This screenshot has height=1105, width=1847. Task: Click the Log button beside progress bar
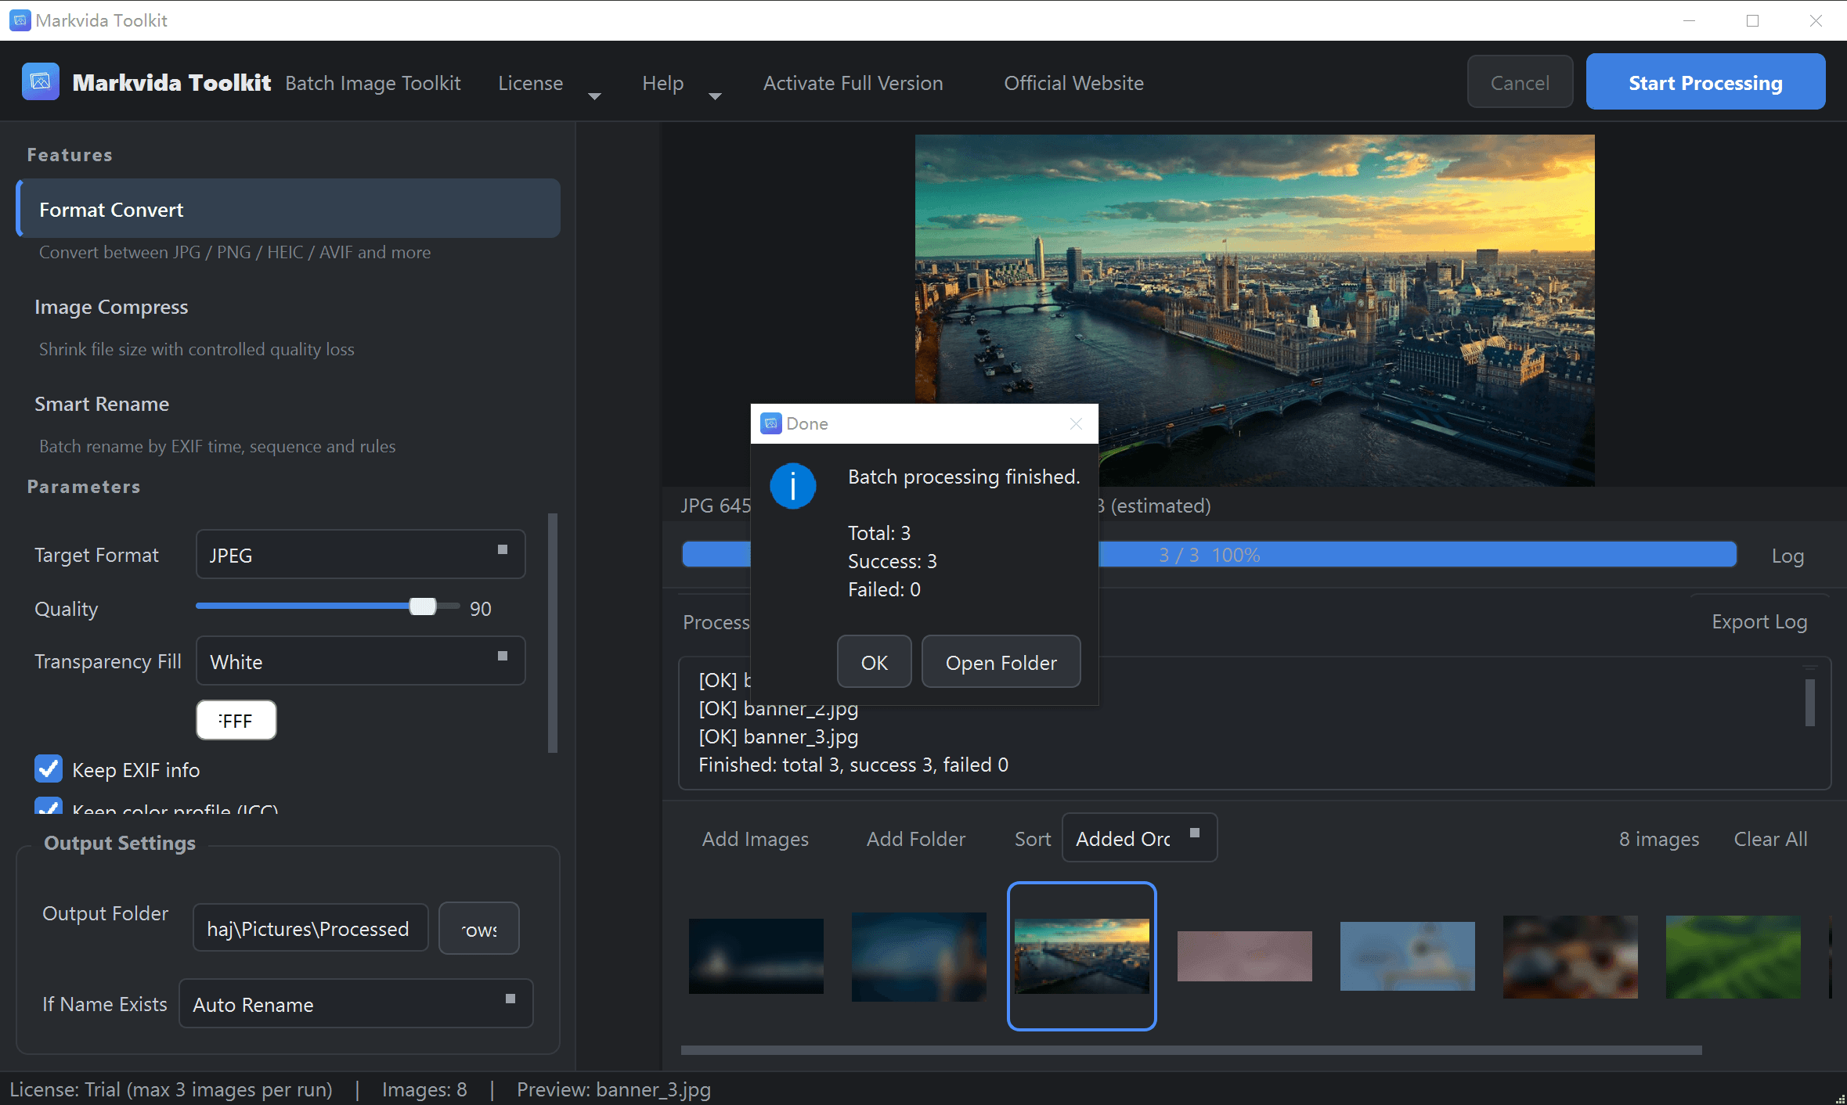1787,556
